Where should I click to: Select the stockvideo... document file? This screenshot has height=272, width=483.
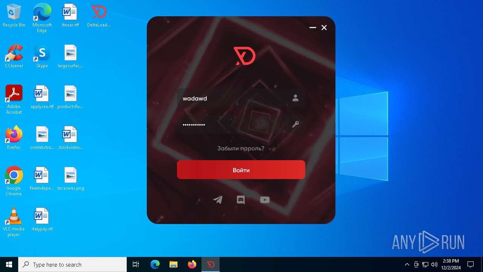click(70, 138)
